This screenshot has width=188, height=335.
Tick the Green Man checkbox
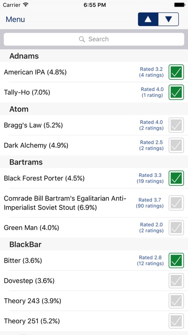[x=176, y=228]
